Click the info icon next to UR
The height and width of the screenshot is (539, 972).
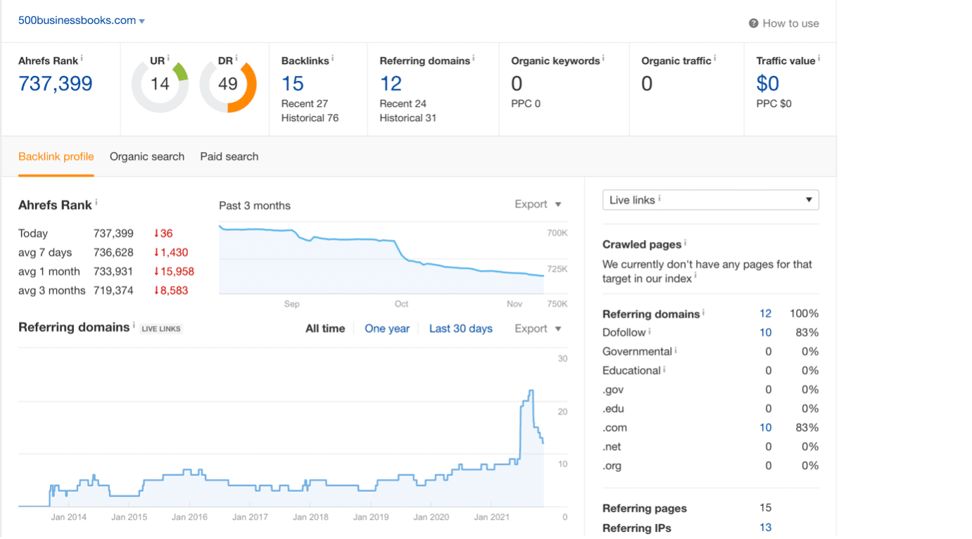[168, 58]
